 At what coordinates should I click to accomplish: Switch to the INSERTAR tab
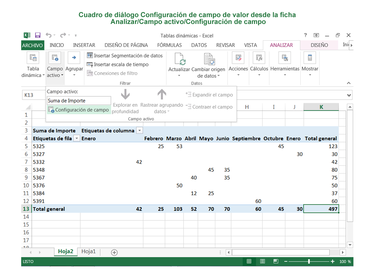[x=84, y=45]
